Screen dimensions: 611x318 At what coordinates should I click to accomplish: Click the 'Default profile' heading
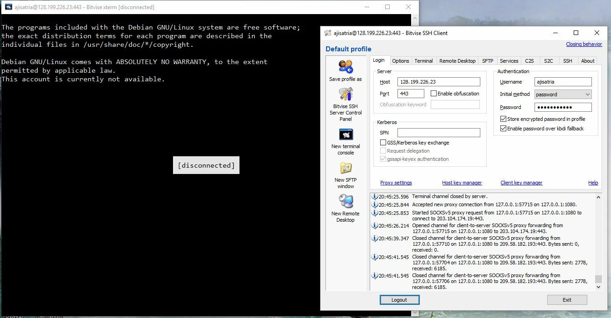(348, 49)
